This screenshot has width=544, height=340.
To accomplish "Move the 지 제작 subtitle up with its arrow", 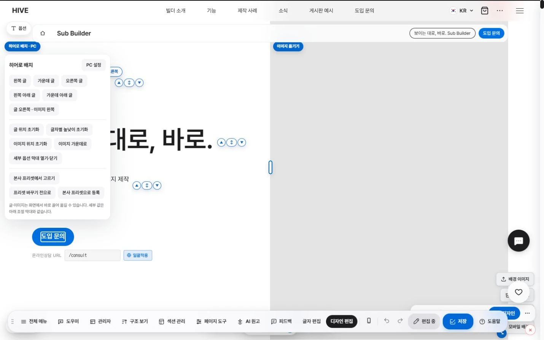I will click(x=137, y=185).
